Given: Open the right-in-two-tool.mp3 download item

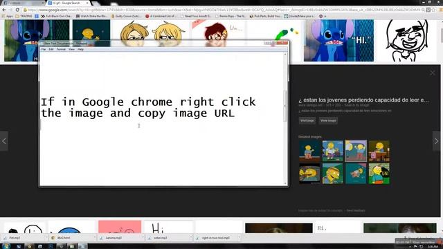Looking at the screenshot, I should tap(215, 238).
